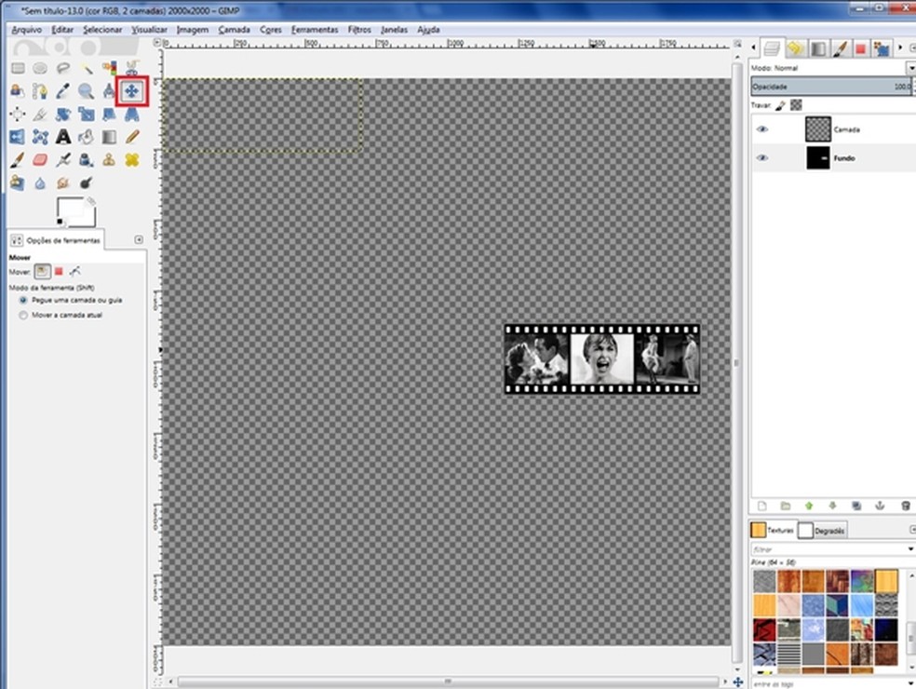
Task: Select the Perspective tool
Action: click(x=132, y=114)
